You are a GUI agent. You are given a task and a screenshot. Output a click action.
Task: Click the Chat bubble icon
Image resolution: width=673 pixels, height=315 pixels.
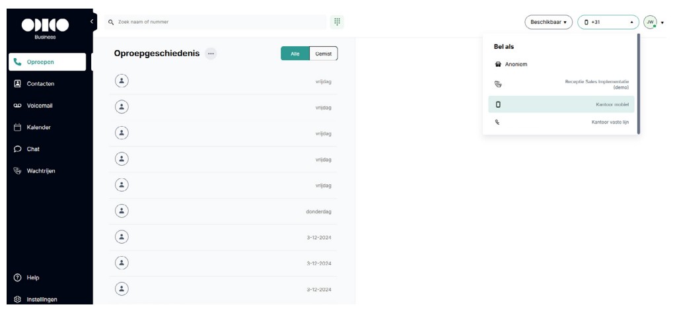click(18, 149)
